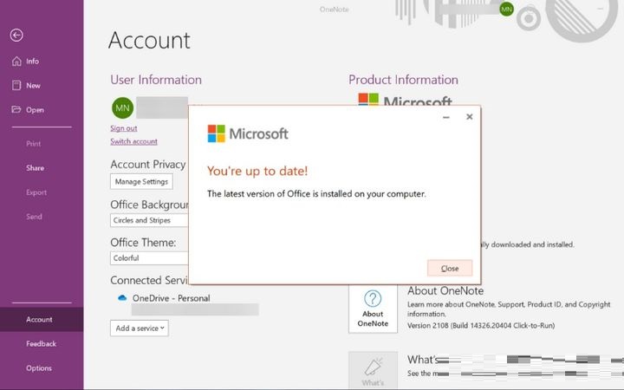
Task: Select Export in the sidebar
Action: point(36,192)
